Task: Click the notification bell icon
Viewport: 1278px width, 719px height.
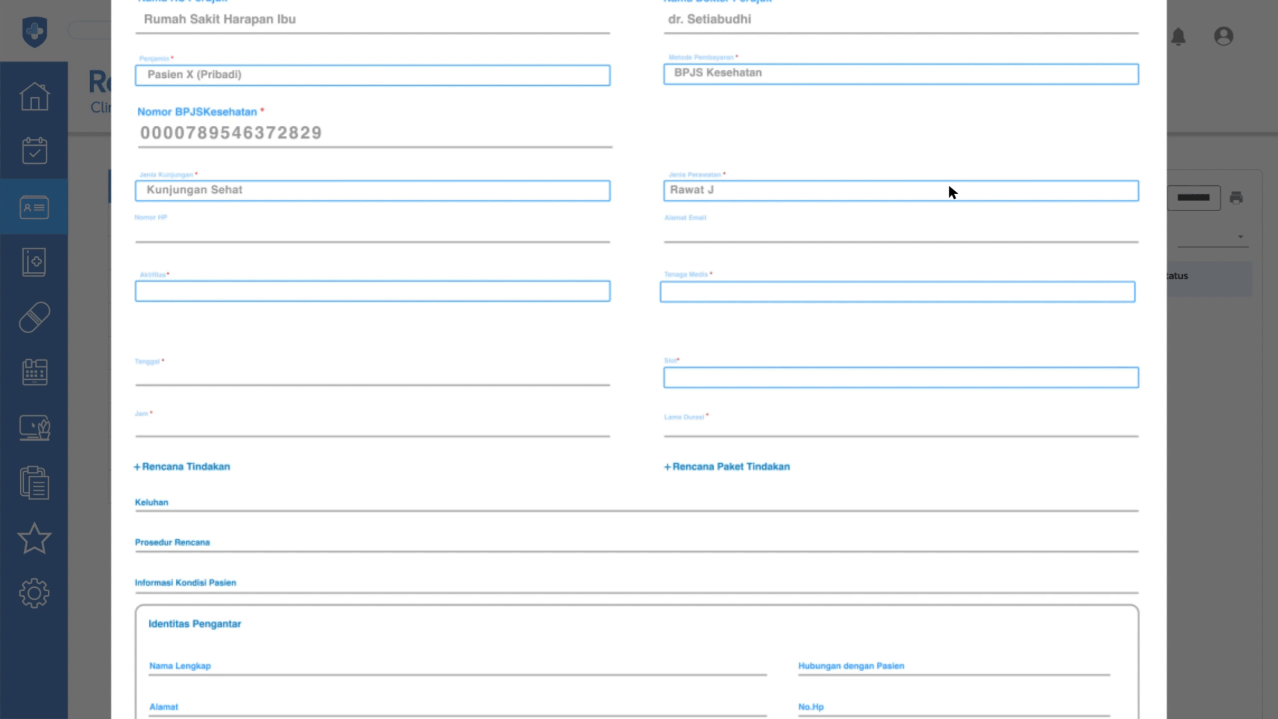Action: click(x=1178, y=36)
